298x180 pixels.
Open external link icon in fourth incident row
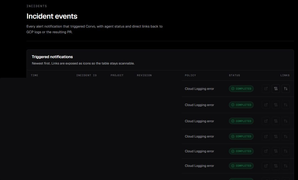tap(266, 136)
